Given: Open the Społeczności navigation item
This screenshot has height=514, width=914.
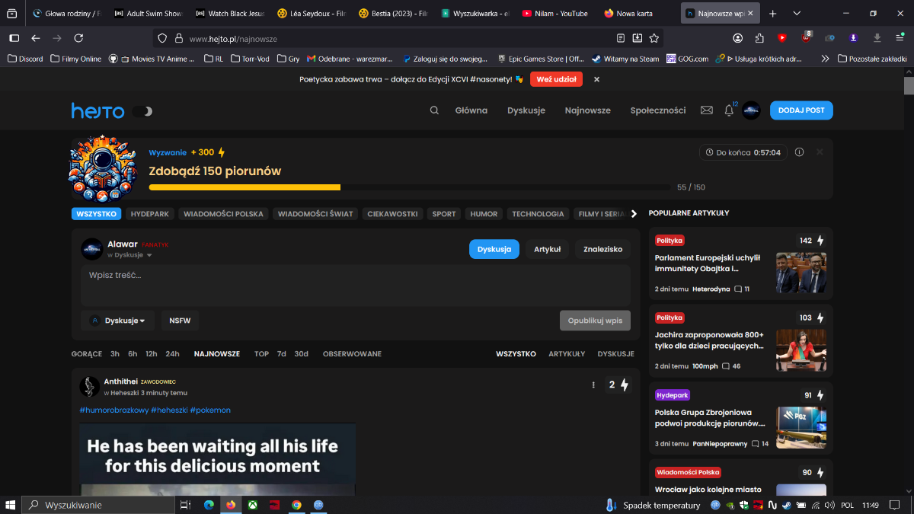Looking at the screenshot, I should tap(657, 110).
